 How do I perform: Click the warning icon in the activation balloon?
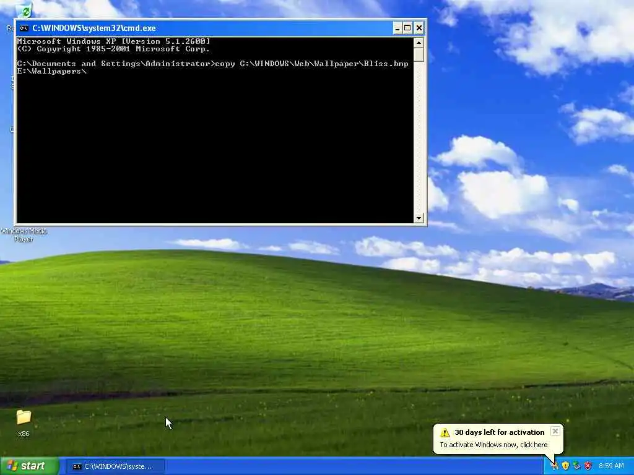[x=445, y=432]
